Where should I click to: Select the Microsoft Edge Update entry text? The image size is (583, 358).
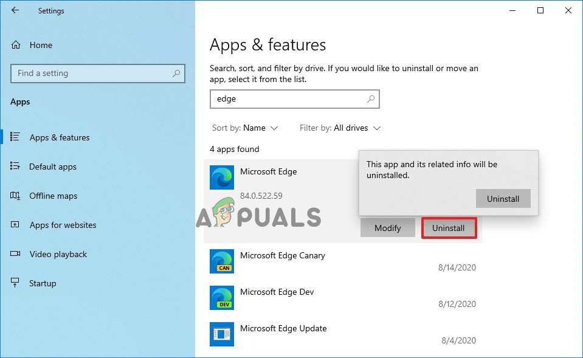(x=283, y=328)
